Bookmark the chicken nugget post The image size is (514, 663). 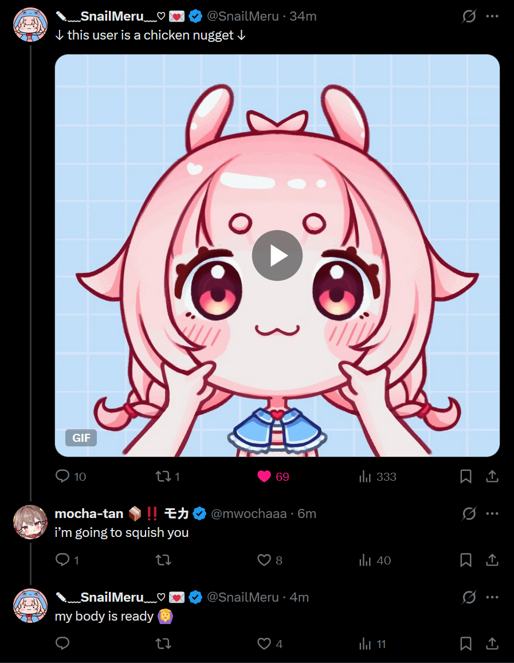[466, 477]
